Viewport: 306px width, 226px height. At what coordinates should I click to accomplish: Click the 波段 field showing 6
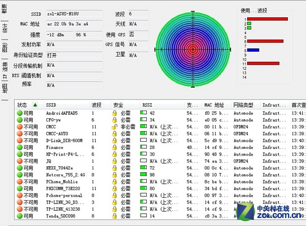pos(138,14)
